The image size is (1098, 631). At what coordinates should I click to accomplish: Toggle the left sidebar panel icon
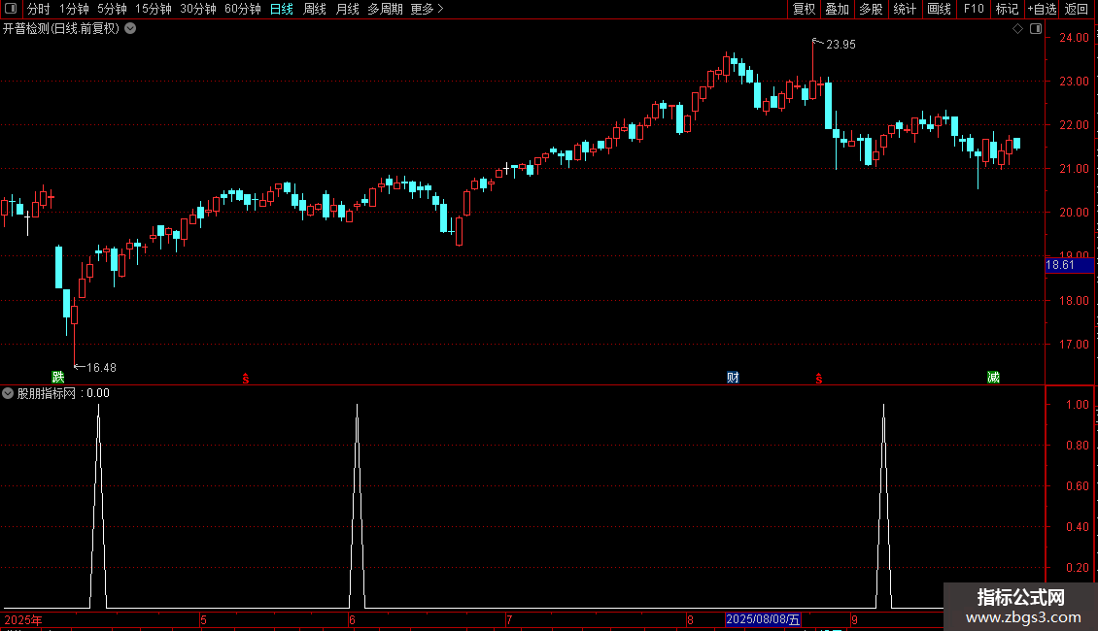11,9
